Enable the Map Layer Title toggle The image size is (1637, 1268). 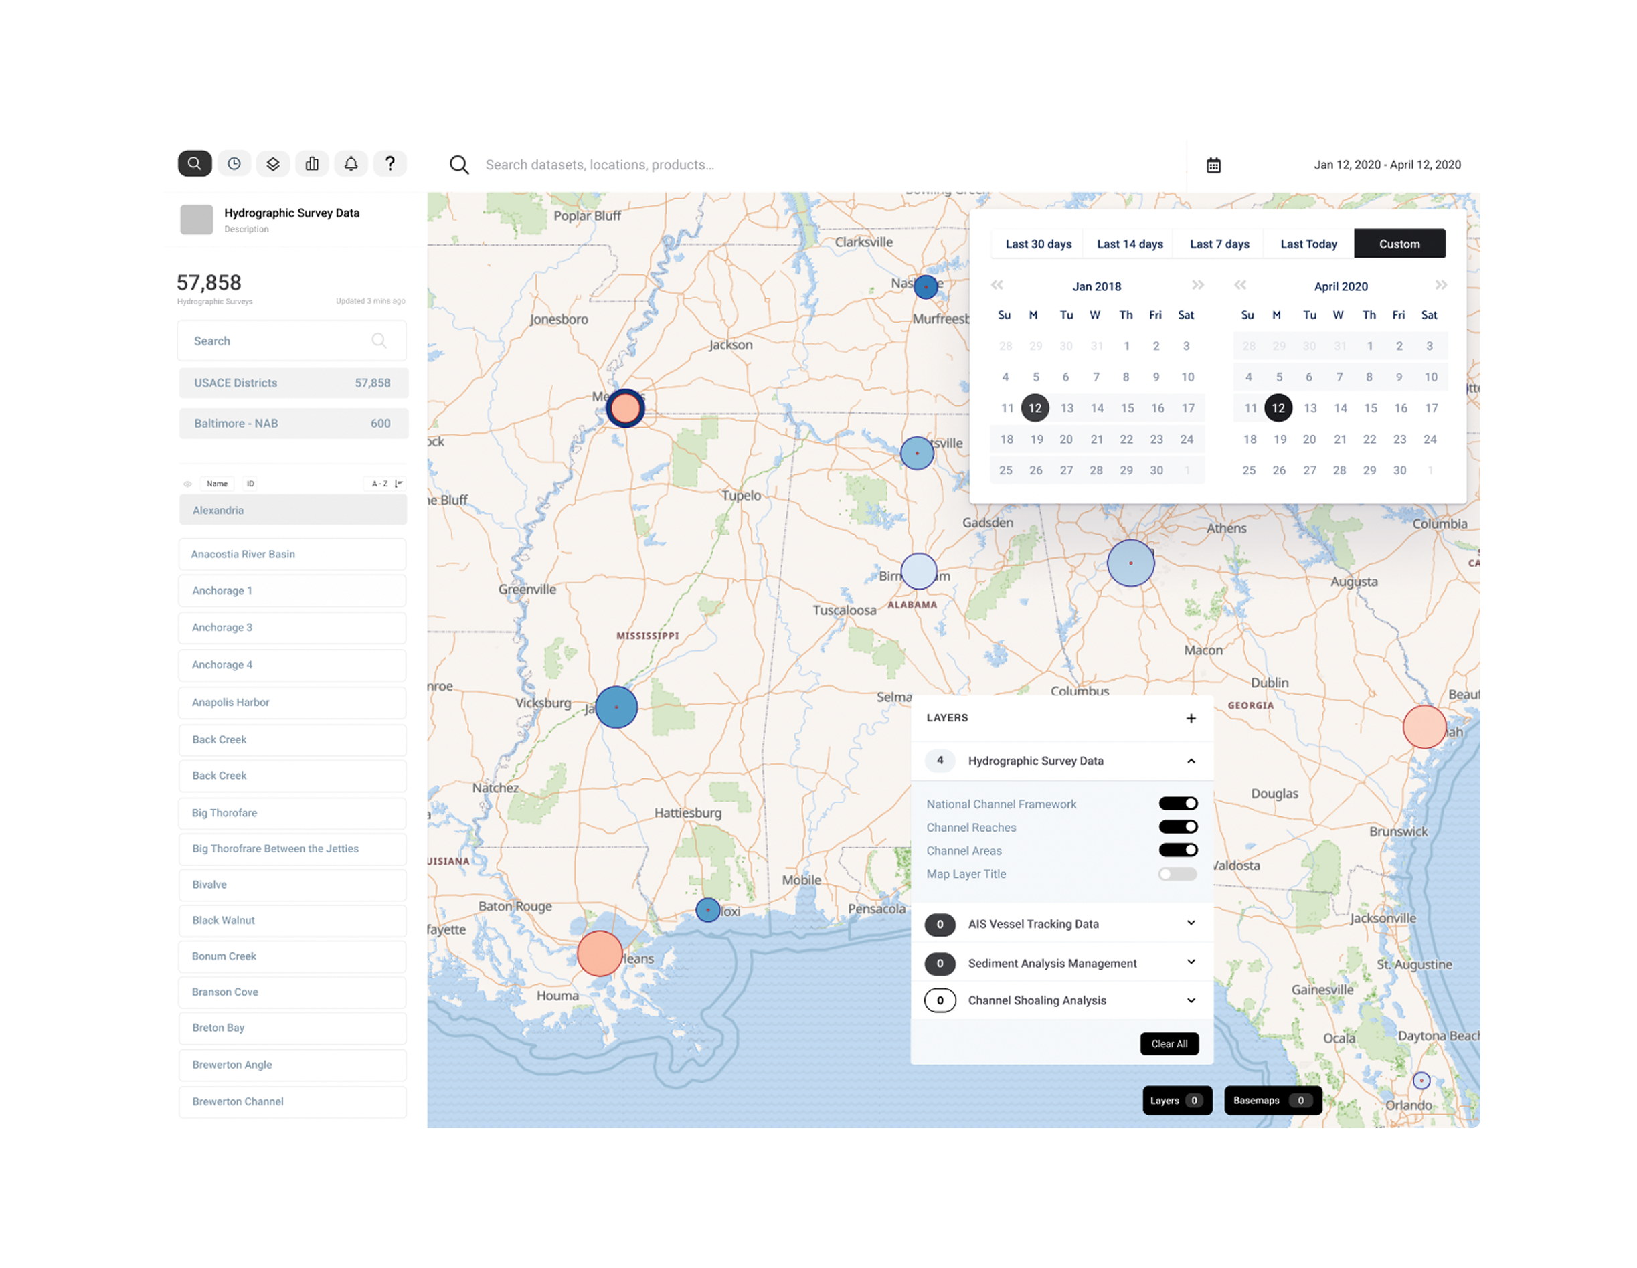pyautogui.click(x=1177, y=874)
